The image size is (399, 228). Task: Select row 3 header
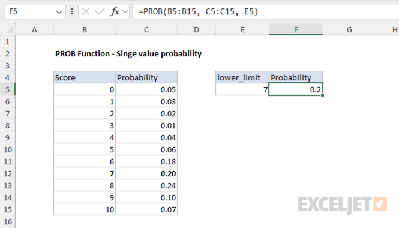pyautogui.click(x=8, y=65)
